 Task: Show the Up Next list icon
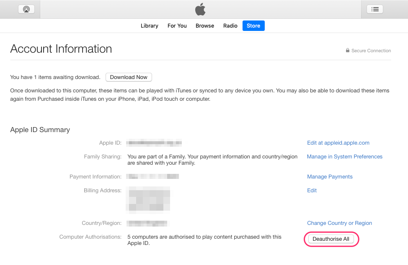click(374, 9)
